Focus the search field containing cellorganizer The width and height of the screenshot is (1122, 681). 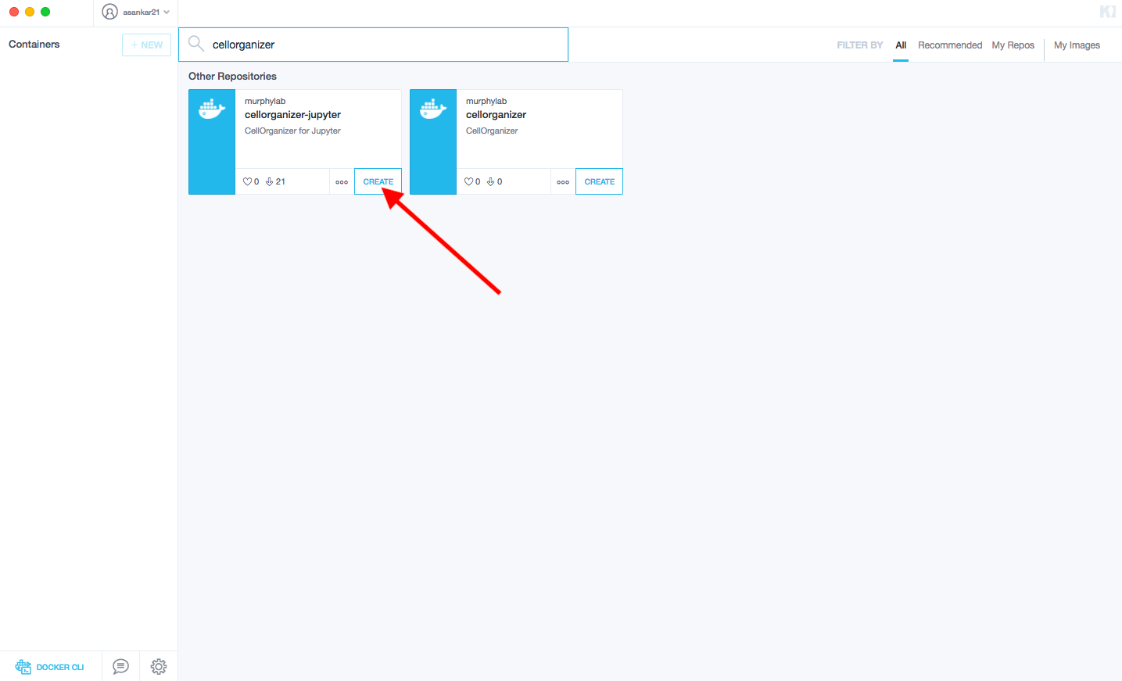click(383, 45)
